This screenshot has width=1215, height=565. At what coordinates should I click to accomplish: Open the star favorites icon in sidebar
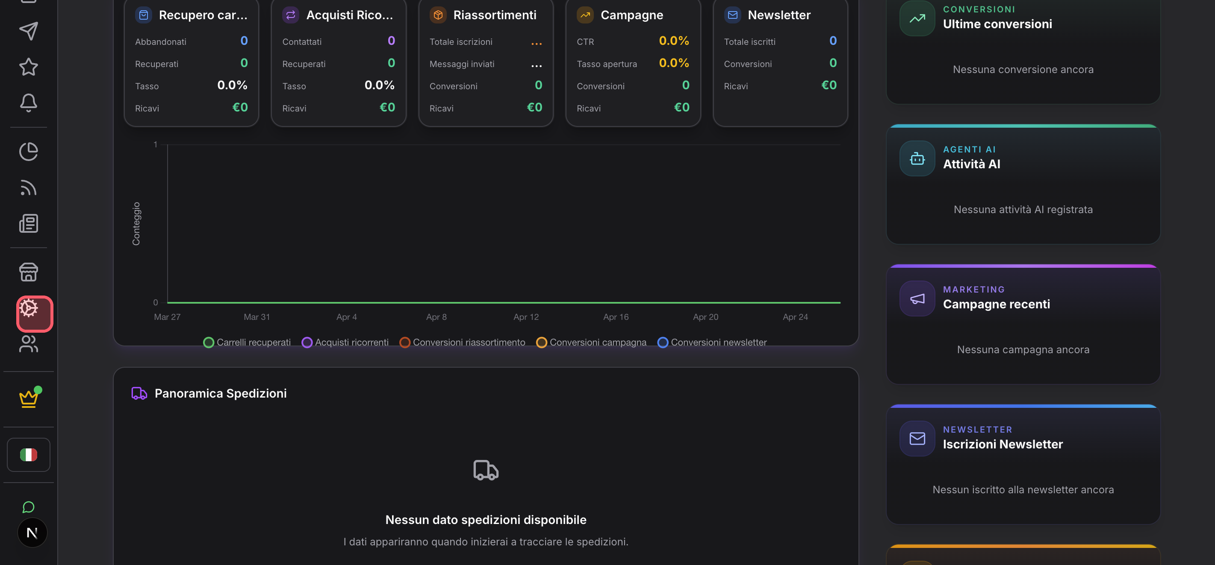tap(28, 67)
